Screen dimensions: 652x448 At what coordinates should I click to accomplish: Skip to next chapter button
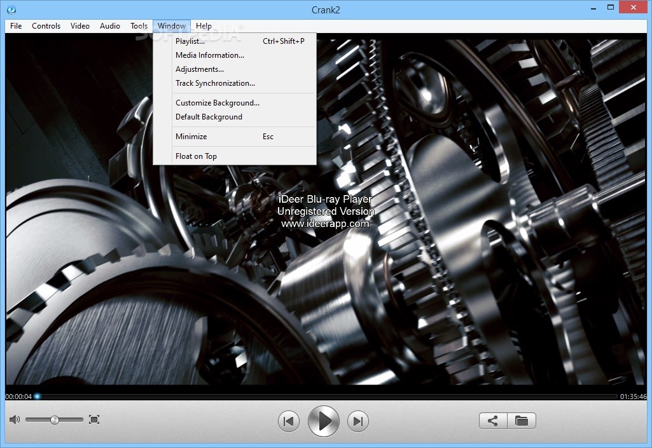click(358, 421)
